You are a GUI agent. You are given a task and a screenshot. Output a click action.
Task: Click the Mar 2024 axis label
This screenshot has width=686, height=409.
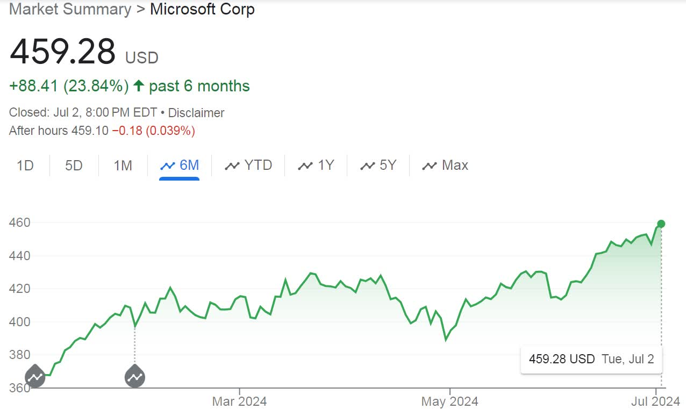(x=239, y=401)
